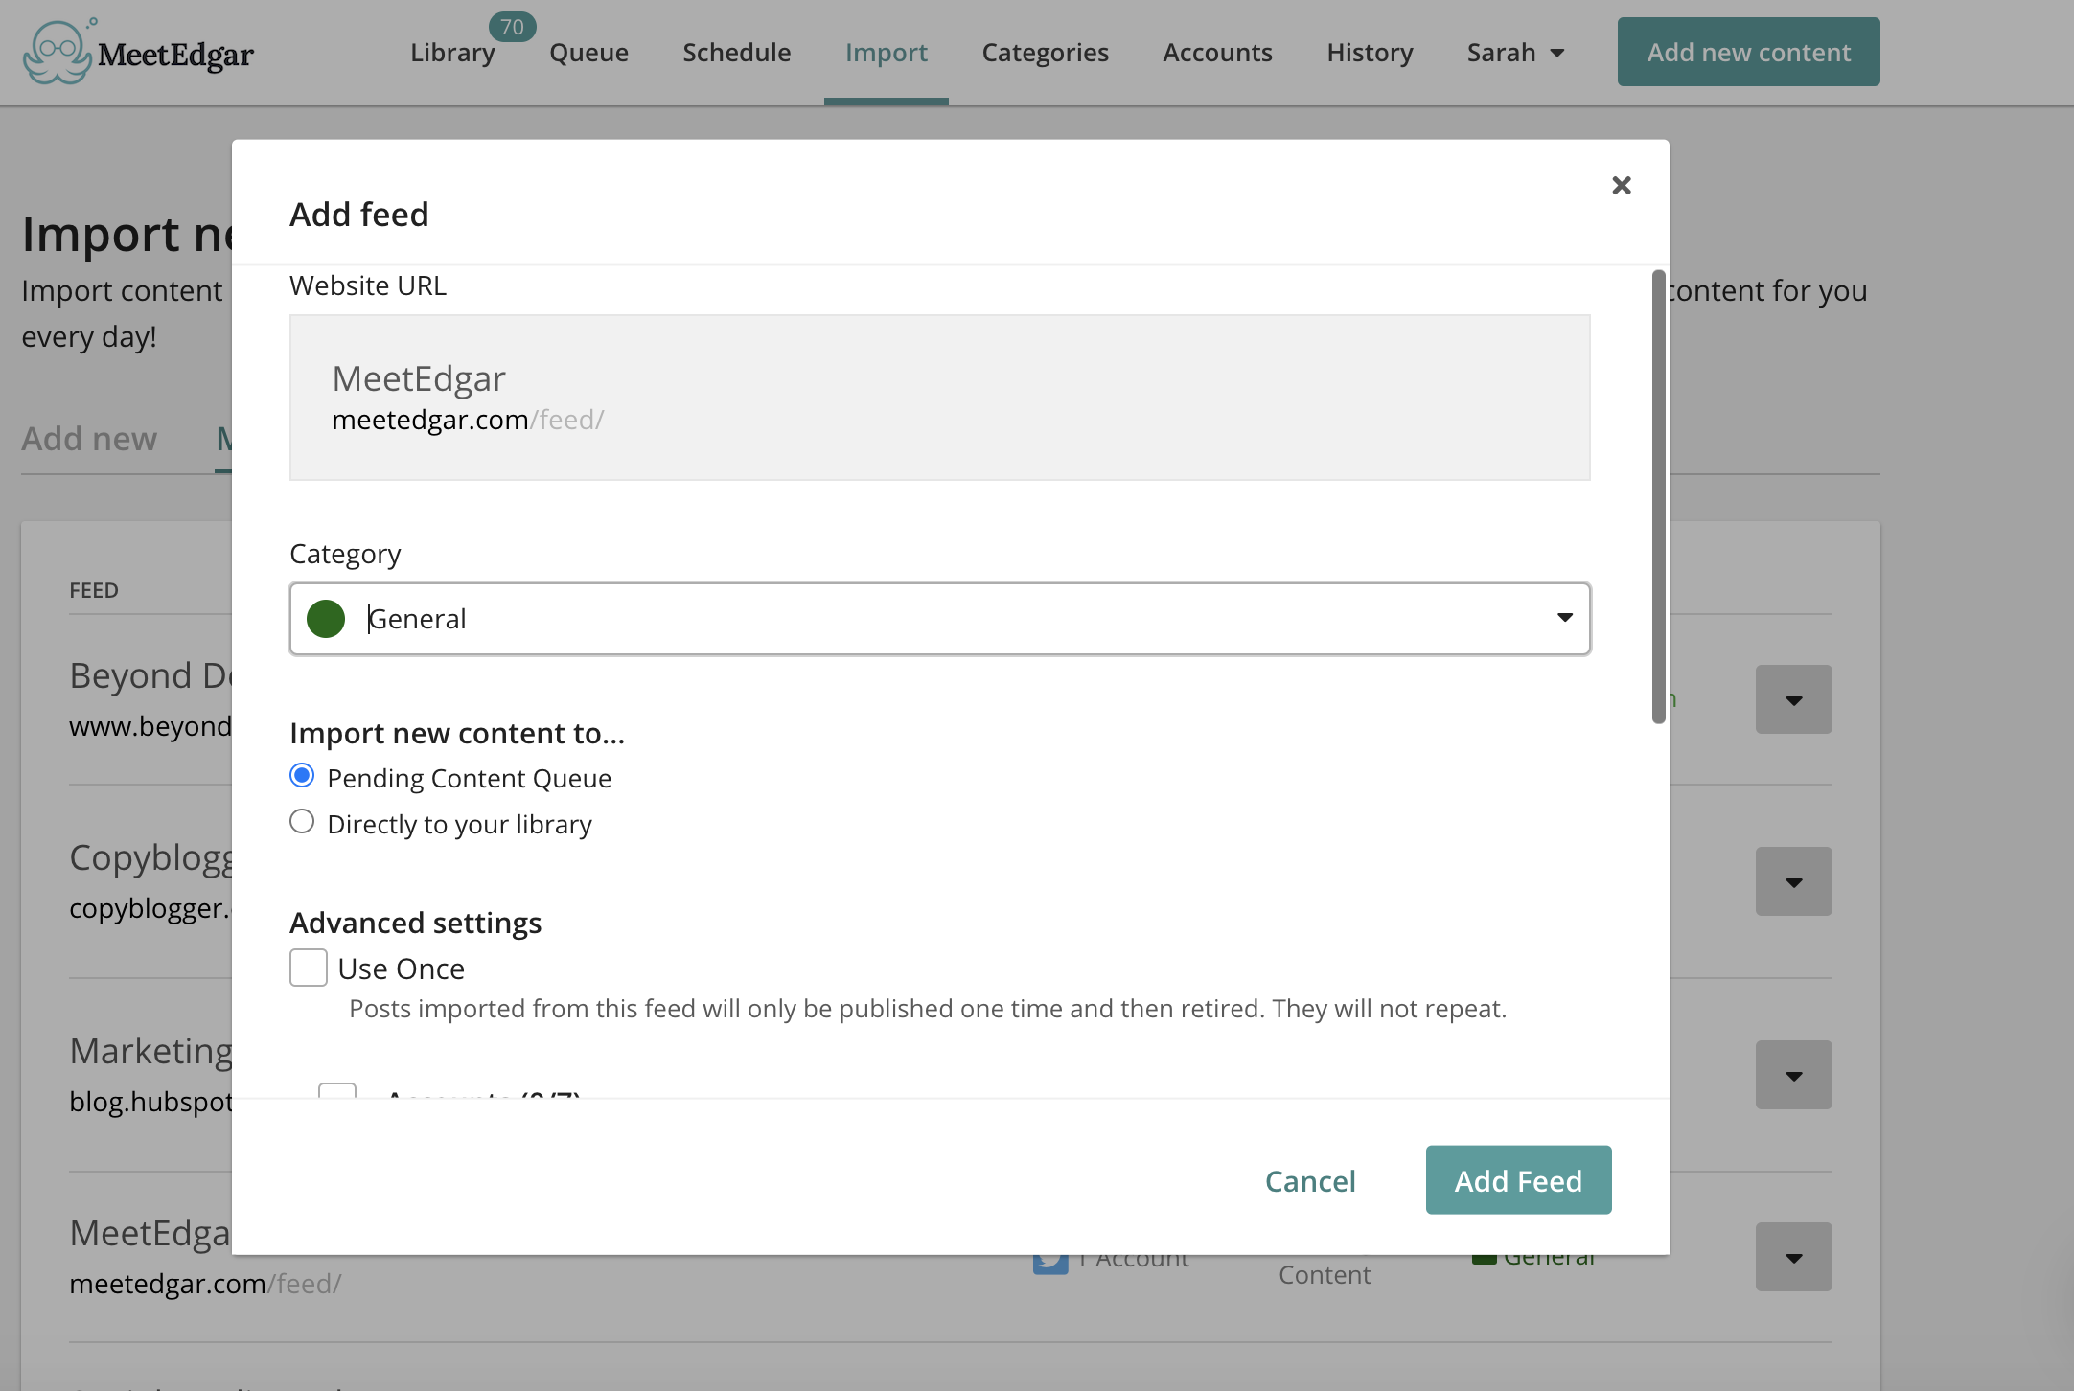Select Directly to your library option

tap(302, 822)
